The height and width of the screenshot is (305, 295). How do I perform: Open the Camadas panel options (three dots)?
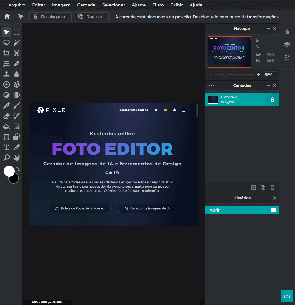click(x=211, y=85)
